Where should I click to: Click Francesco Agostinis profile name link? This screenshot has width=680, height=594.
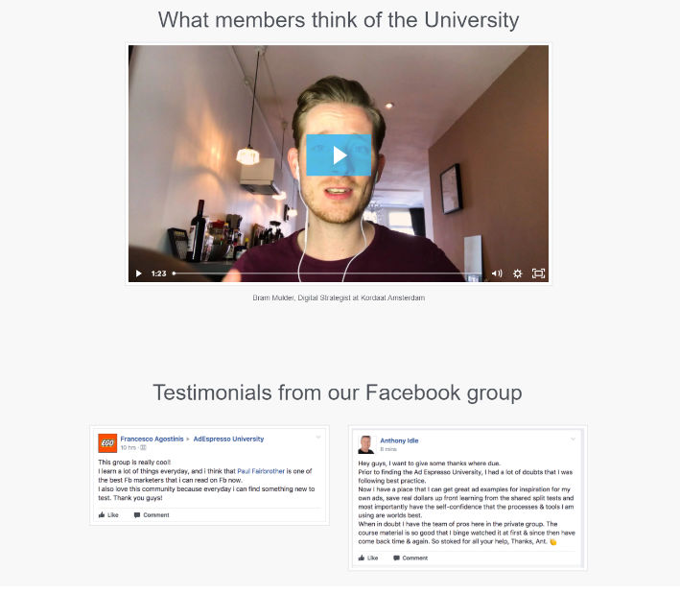[x=152, y=439]
